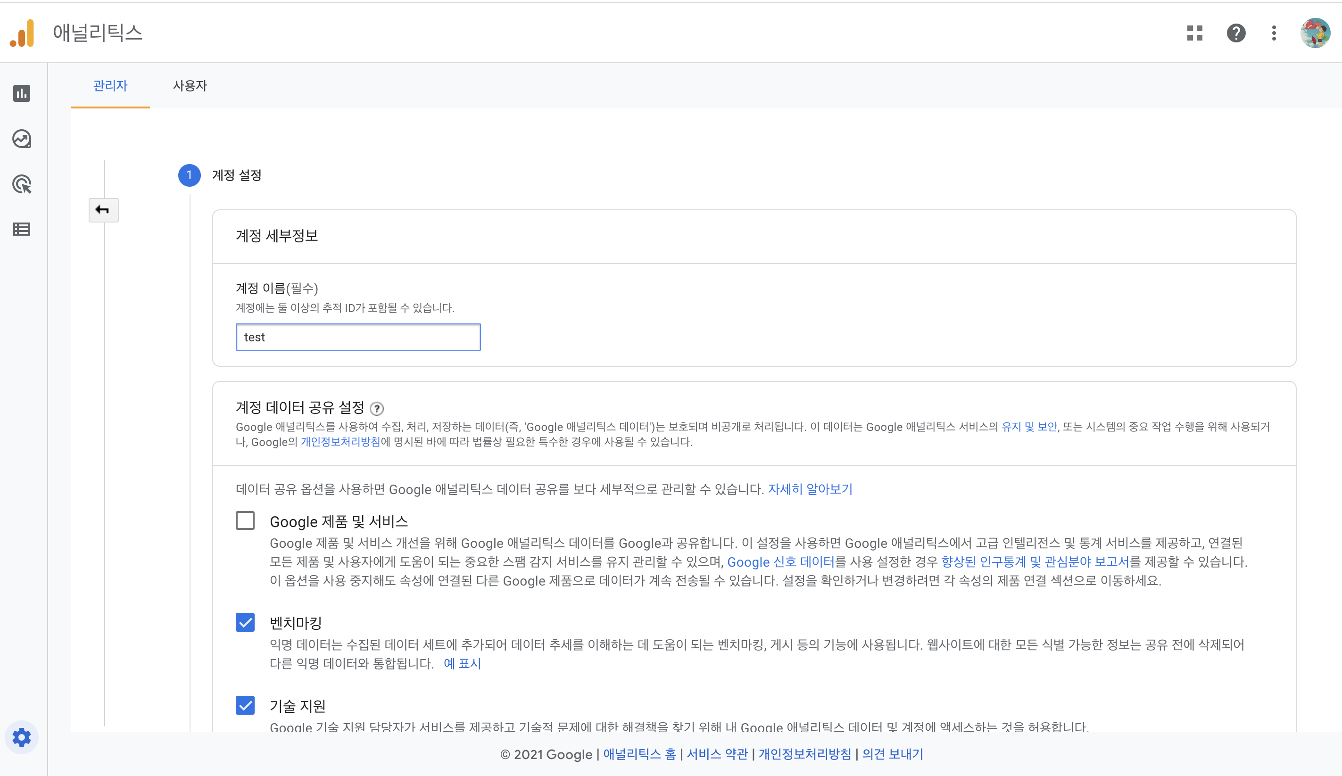The image size is (1342, 776).
Task: Select the 관리자 tab
Action: (110, 86)
